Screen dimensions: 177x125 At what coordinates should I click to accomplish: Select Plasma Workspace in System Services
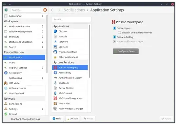pyautogui.click(x=70, y=68)
